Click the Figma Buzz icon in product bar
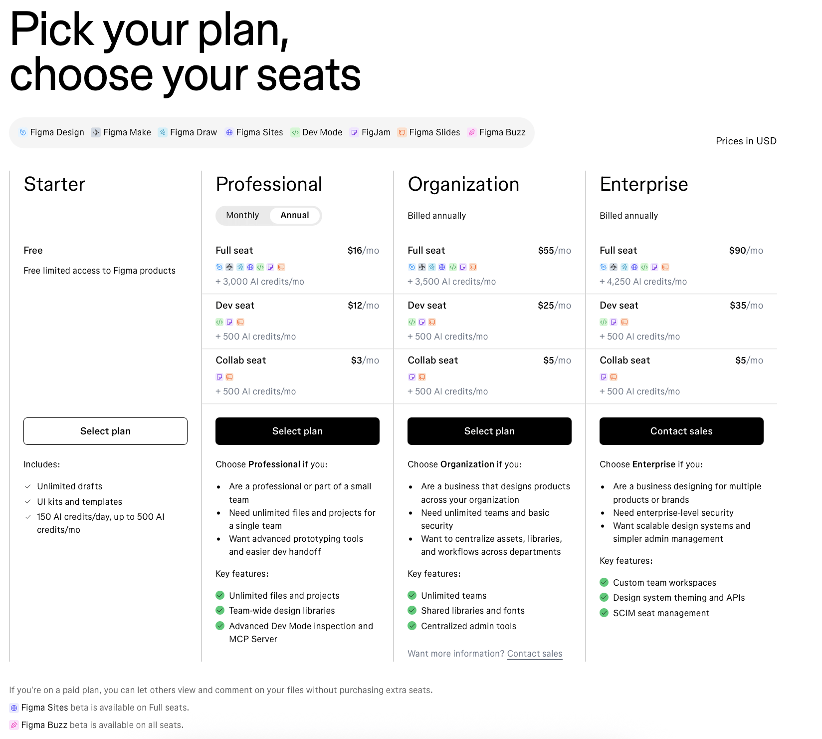 [x=471, y=132]
